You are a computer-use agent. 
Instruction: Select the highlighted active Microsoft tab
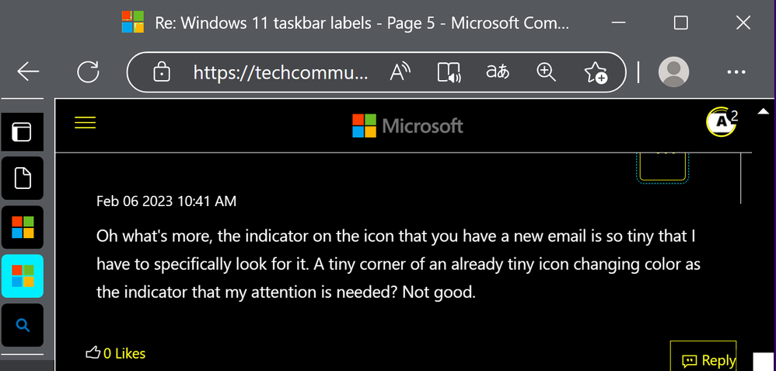pyautogui.click(x=22, y=275)
